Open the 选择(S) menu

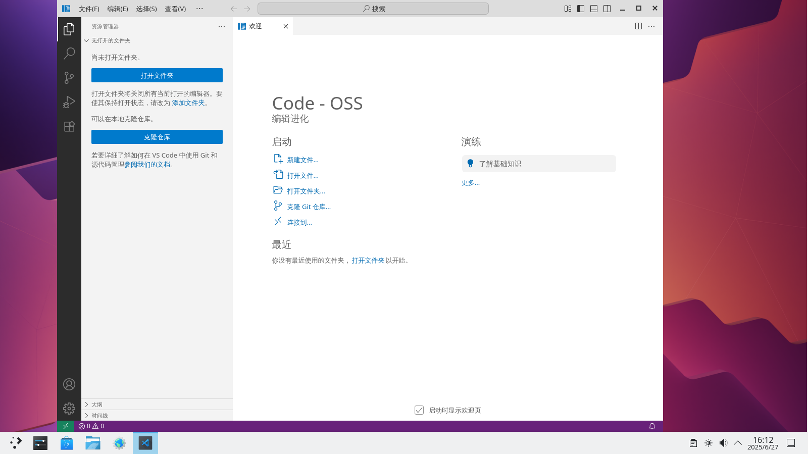[x=146, y=9]
